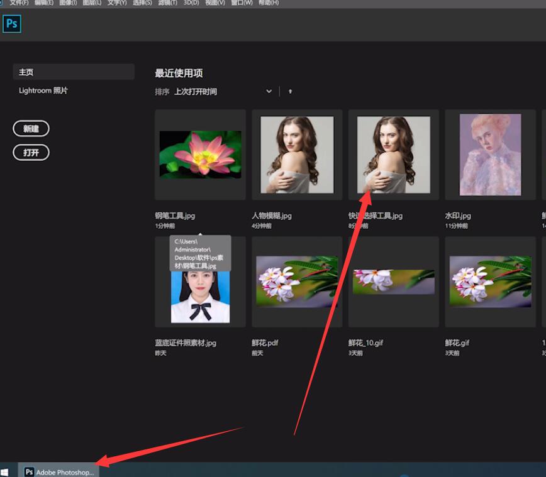546x477 pixels.
Task: Open the 窗口(W) menu
Action: point(242,3)
